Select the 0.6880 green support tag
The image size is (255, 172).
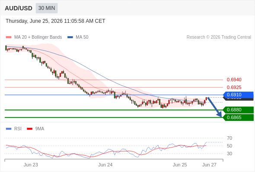coord(239,110)
